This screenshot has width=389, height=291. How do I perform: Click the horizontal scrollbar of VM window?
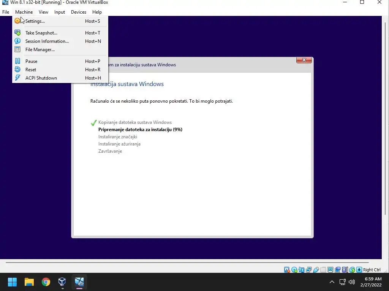(x=187, y=262)
